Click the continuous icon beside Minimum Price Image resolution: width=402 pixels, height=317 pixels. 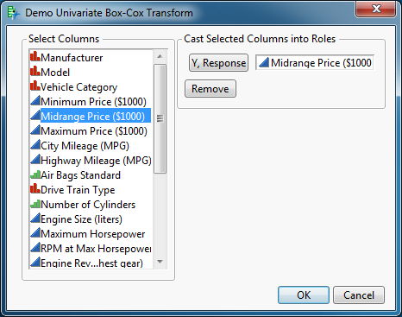(x=35, y=100)
